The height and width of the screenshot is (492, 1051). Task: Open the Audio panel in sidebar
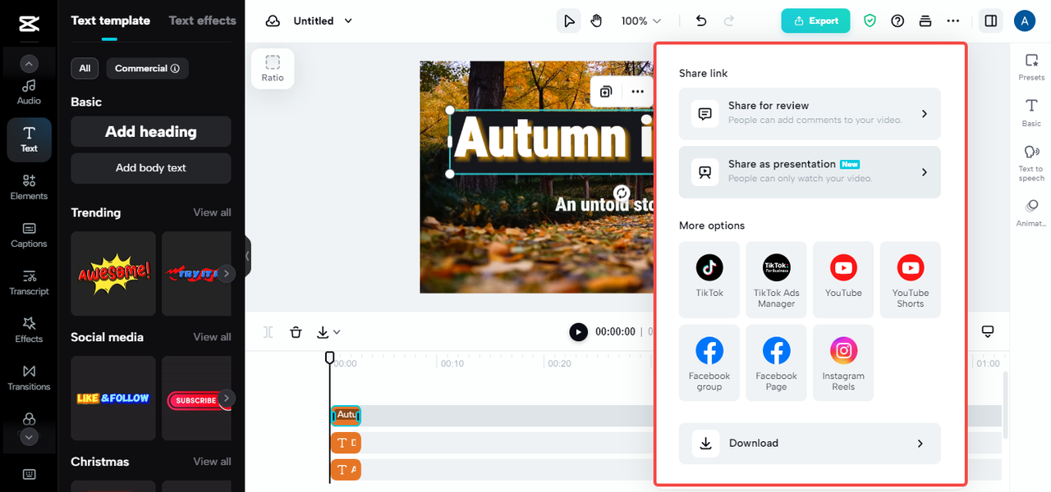[29, 92]
